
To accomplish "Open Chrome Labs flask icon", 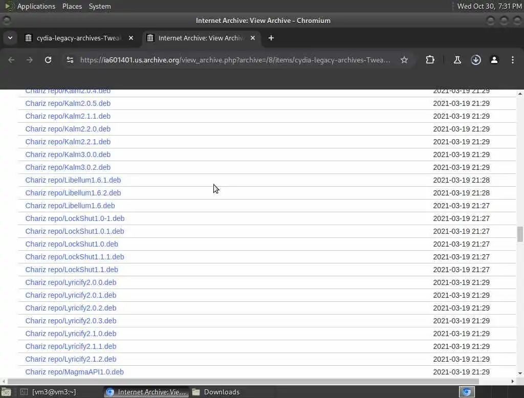I will click(457, 60).
